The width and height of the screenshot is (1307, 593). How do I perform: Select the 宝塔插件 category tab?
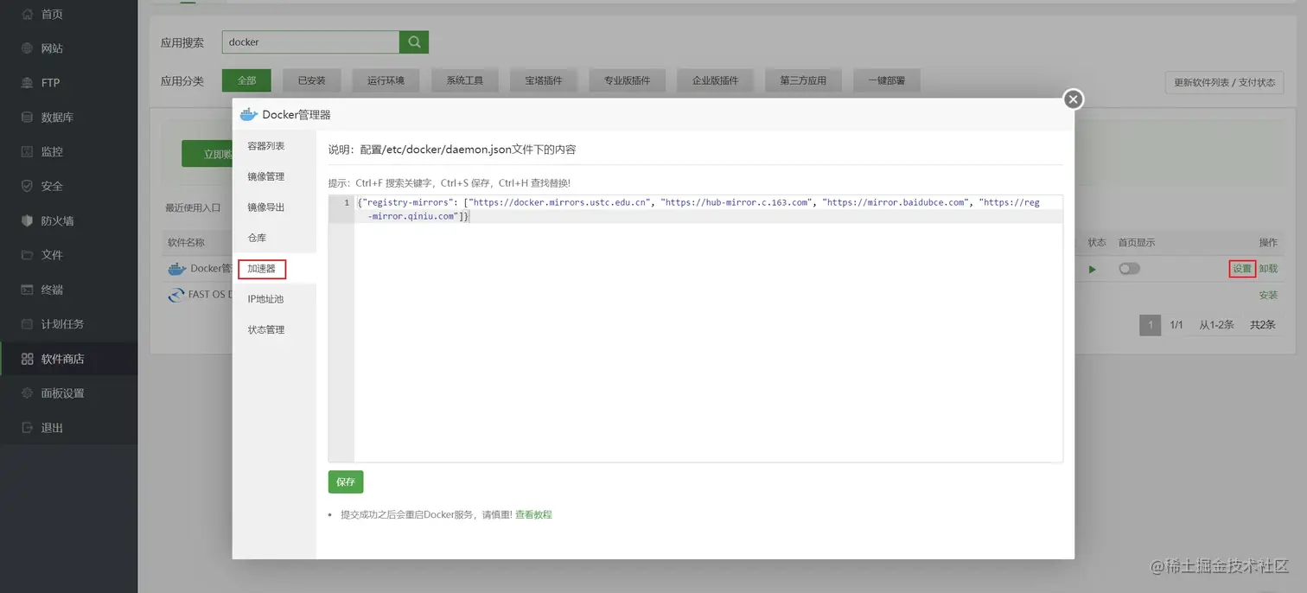point(544,80)
